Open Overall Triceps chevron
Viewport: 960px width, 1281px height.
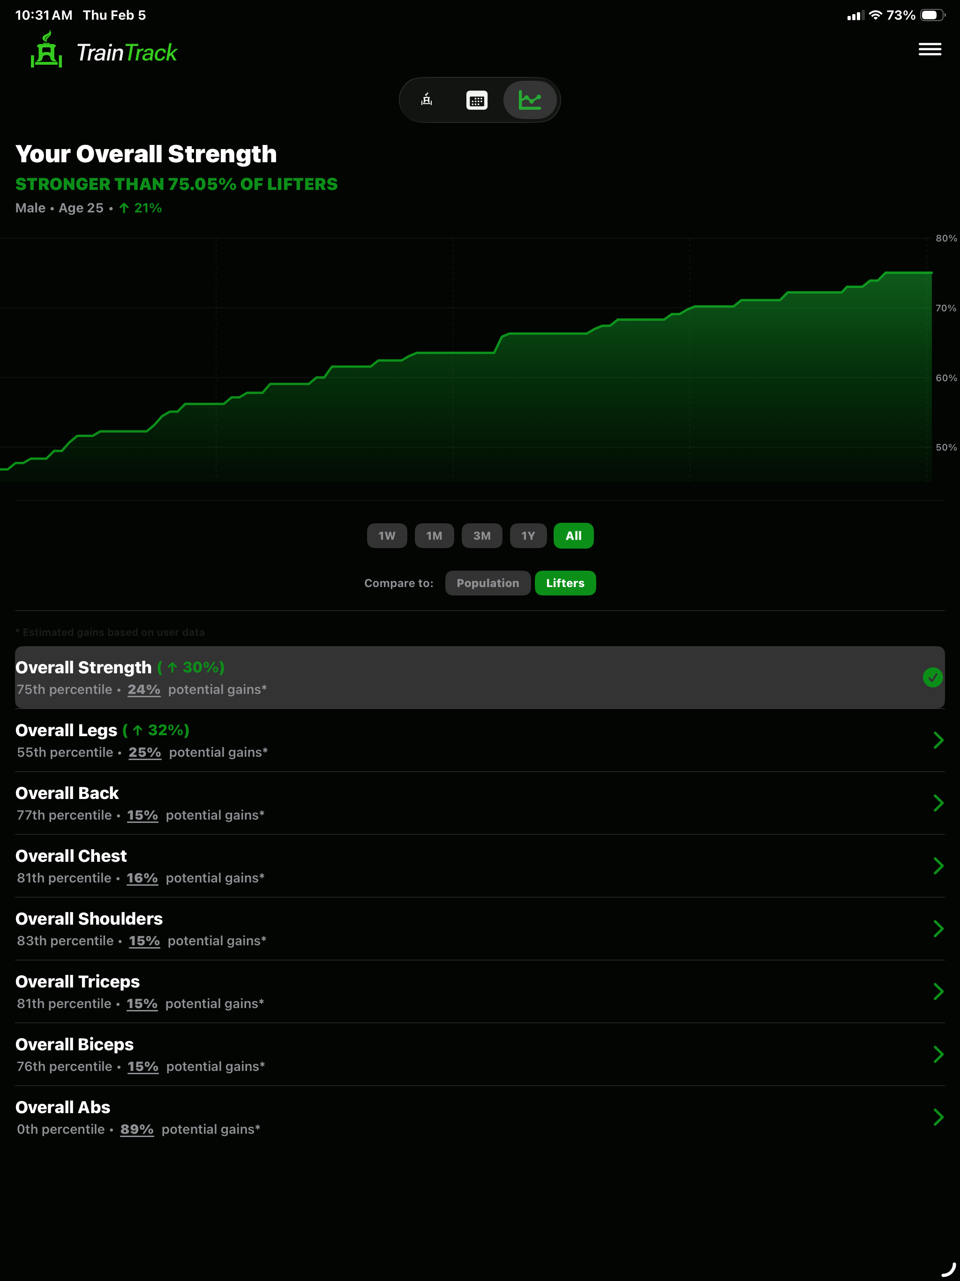[x=938, y=991]
